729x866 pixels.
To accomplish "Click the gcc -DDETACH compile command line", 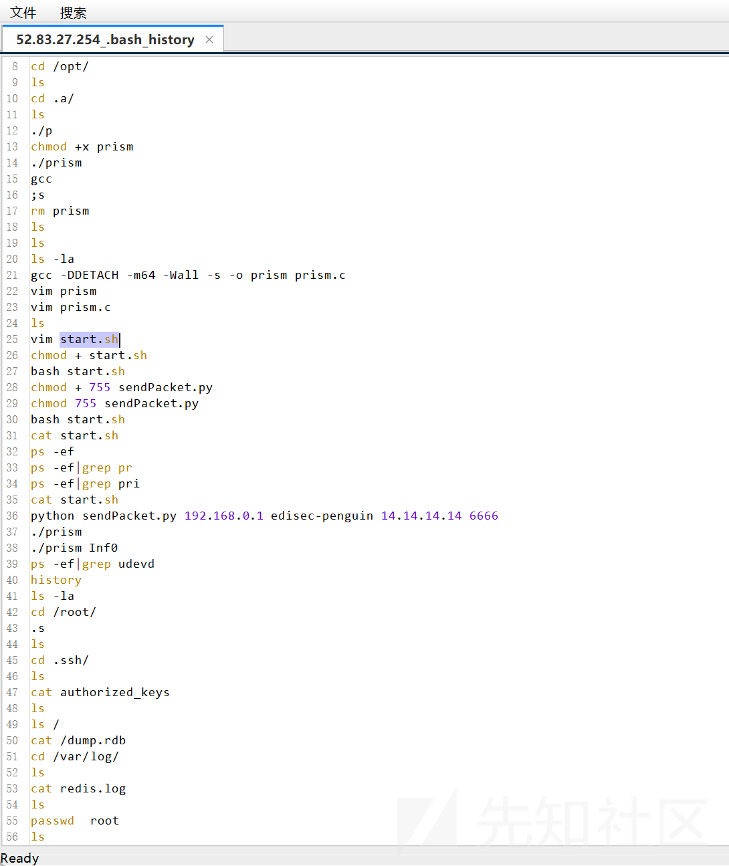I will (189, 275).
